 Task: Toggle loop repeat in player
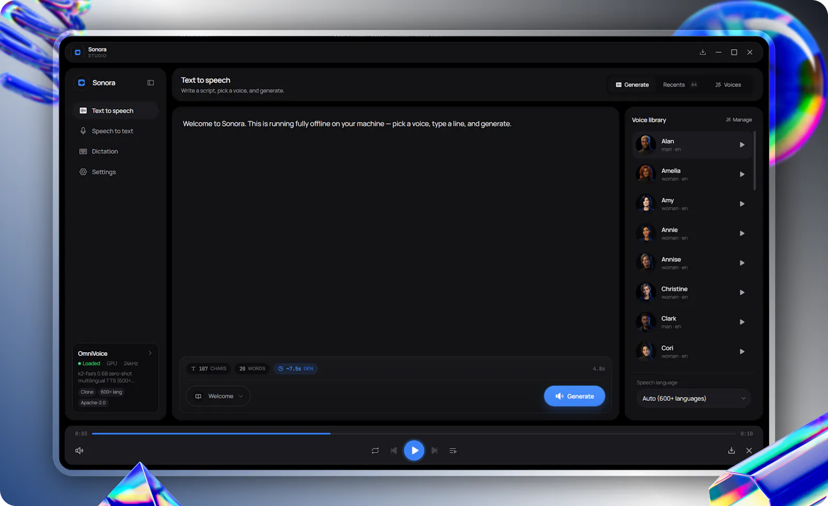[375, 451]
